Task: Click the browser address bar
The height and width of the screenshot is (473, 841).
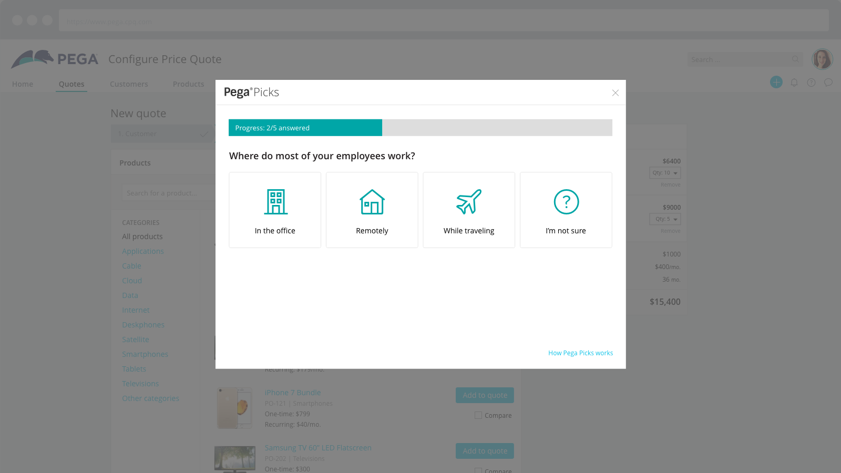Action: [444, 21]
